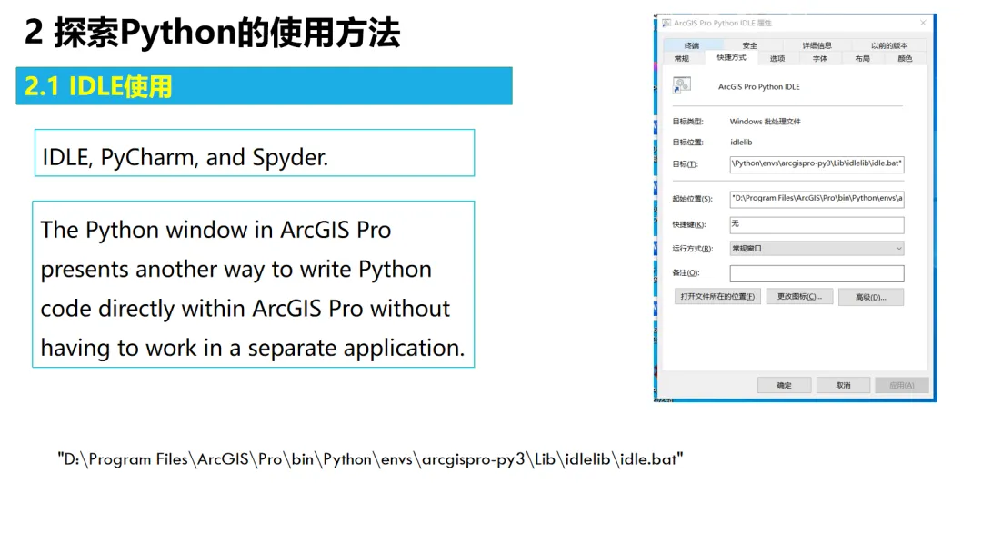The image size is (982, 552).
Task: Switch to the 终端 tab
Action: click(691, 45)
